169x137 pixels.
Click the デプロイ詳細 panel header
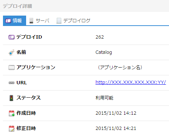[84, 6]
